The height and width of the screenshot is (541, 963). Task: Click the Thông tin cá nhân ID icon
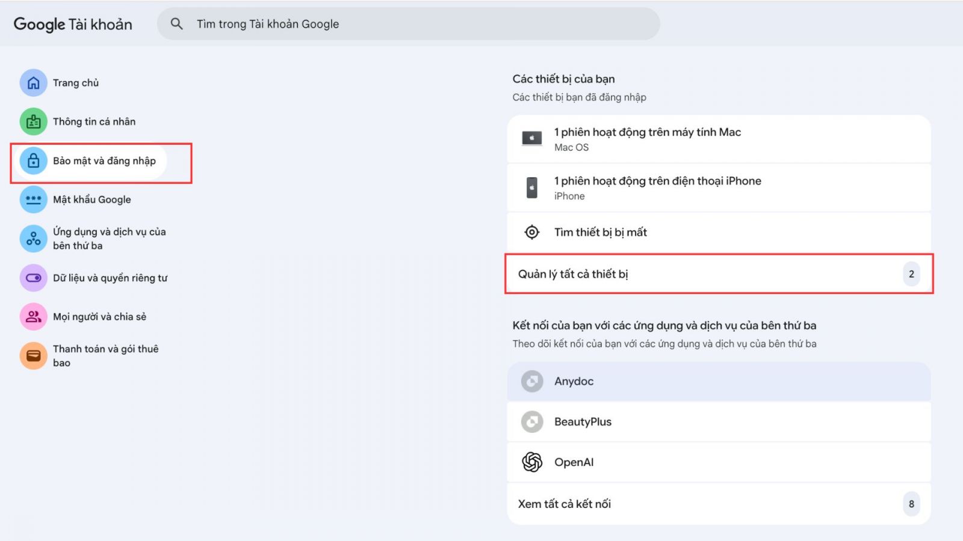pos(34,122)
